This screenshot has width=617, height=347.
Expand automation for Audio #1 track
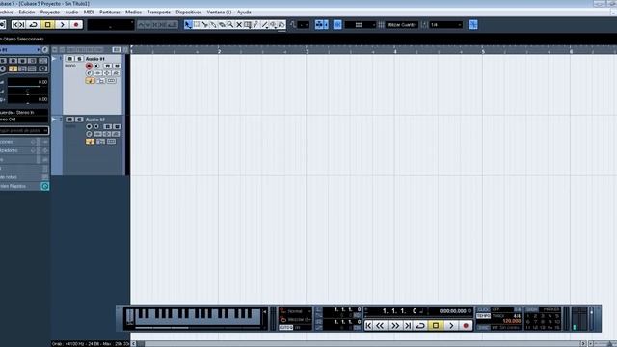point(54,59)
